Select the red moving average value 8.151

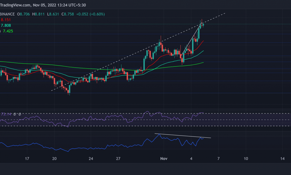(x=6, y=20)
